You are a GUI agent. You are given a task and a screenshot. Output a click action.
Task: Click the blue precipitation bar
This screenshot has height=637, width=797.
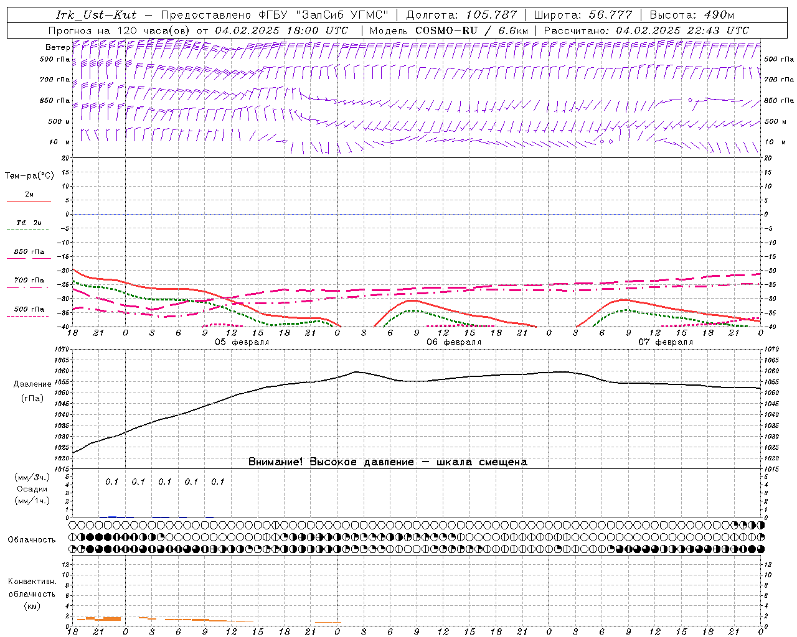(x=112, y=516)
